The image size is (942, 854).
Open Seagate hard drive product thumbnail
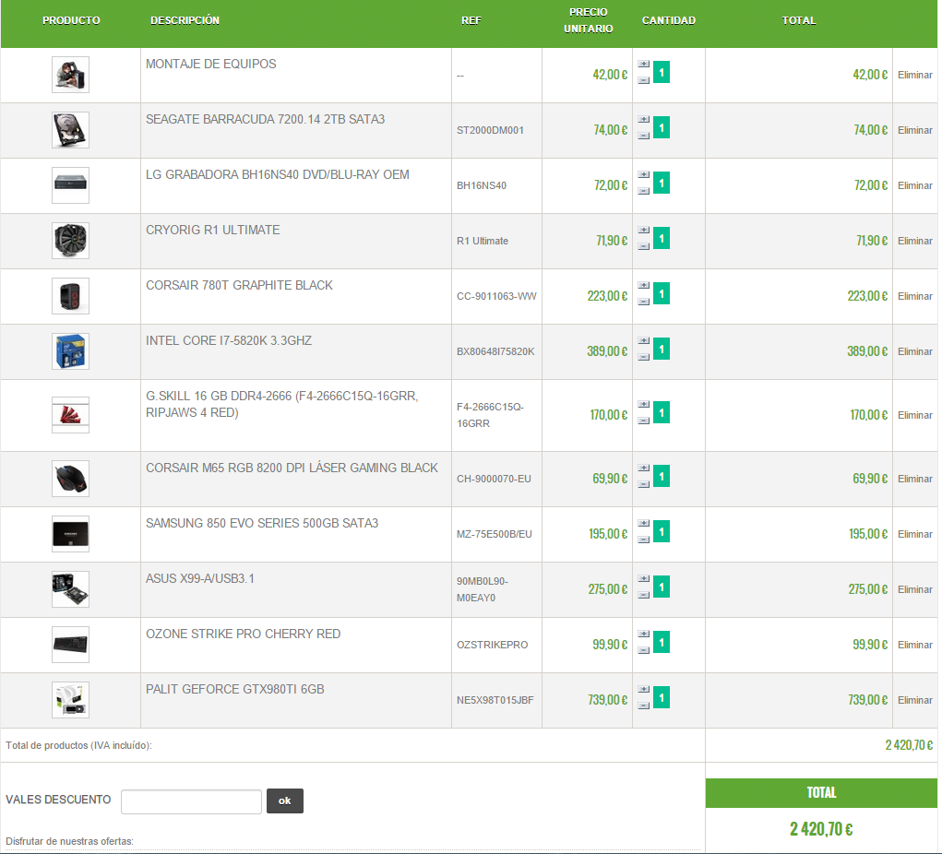(70, 130)
